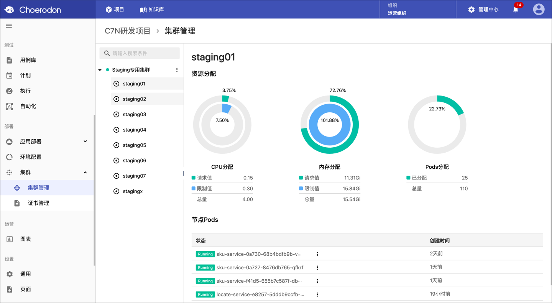Image resolution: width=552 pixels, height=303 pixels.
Task: Click the 内存 限制值 blue legend swatch
Action: (301, 188)
